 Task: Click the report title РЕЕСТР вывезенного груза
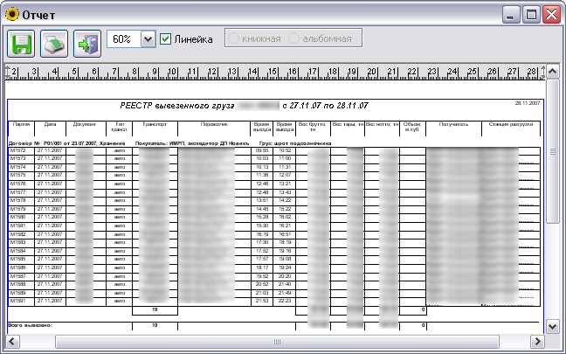click(x=176, y=105)
